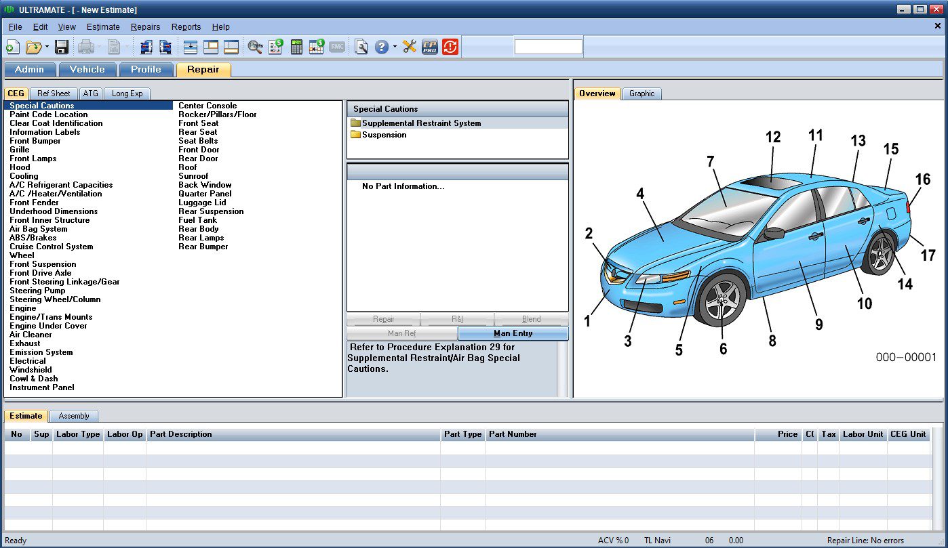Switch to the Vehicle tab
This screenshot has width=948, height=548.
(x=87, y=69)
